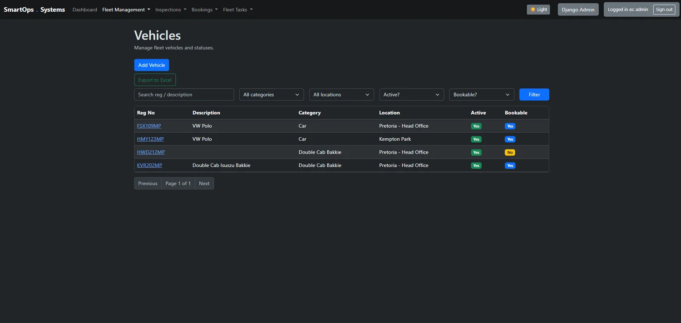Click Pretoria - Head Office location for KVR202MP
The height and width of the screenshot is (323, 681).
404,165
